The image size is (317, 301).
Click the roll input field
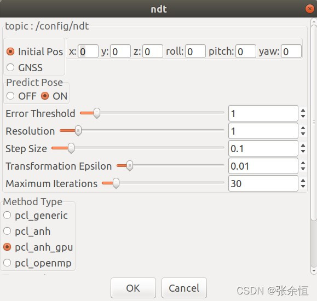[195, 51]
